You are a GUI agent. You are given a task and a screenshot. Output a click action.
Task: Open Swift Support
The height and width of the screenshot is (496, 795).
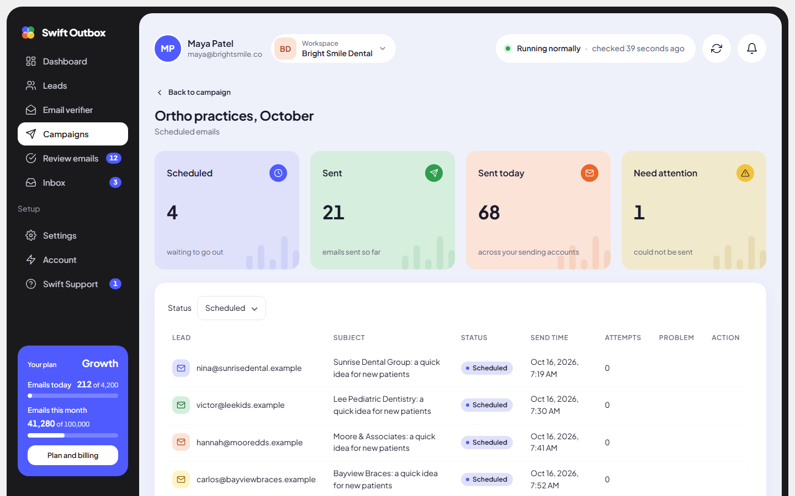pos(73,284)
